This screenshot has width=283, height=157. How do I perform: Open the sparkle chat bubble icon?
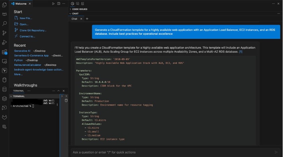coord(4,108)
